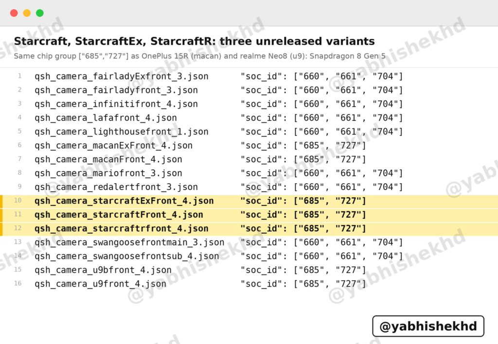
Task: Click file qsh_camera_u9front_4.json
Action: (x=100, y=284)
